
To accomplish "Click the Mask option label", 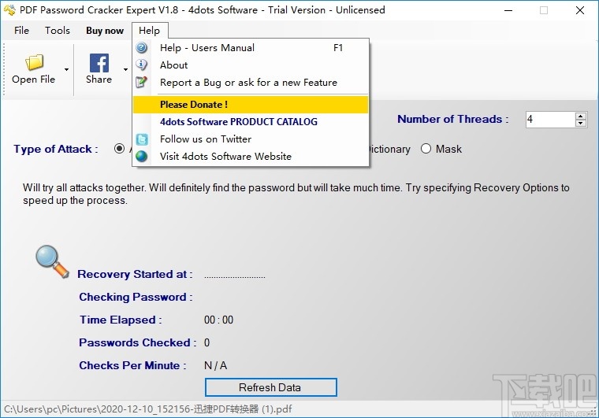I will point(448,149).
